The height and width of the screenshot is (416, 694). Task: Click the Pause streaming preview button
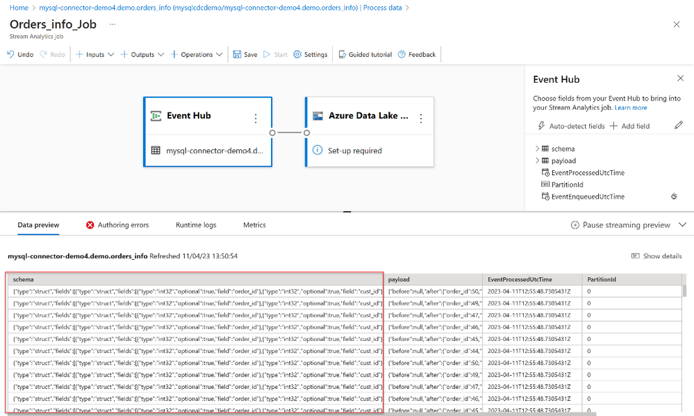pos(620,225)
